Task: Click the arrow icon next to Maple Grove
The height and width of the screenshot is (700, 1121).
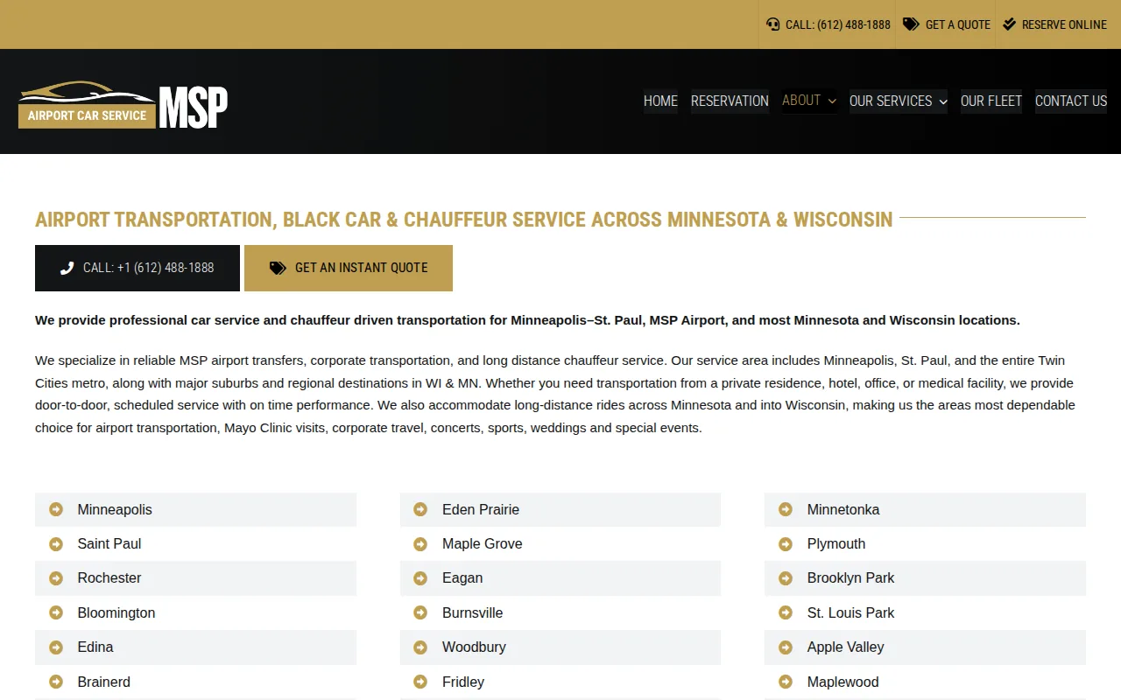Action: [x=420, y=543]
